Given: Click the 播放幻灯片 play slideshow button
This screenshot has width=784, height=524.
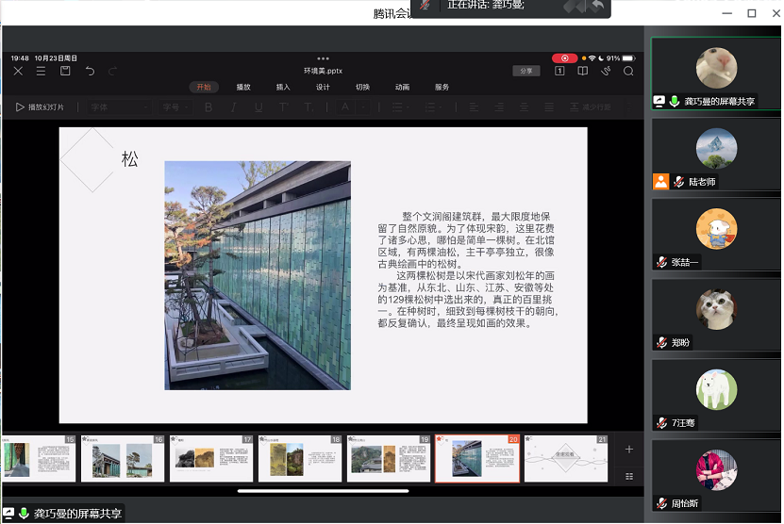Looking at the screenshot, I should [x=40, y=107].
